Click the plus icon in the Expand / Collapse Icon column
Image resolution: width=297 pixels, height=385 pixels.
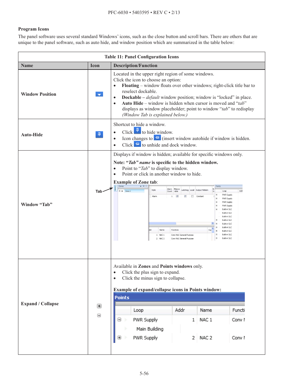[x=99, y=306]
